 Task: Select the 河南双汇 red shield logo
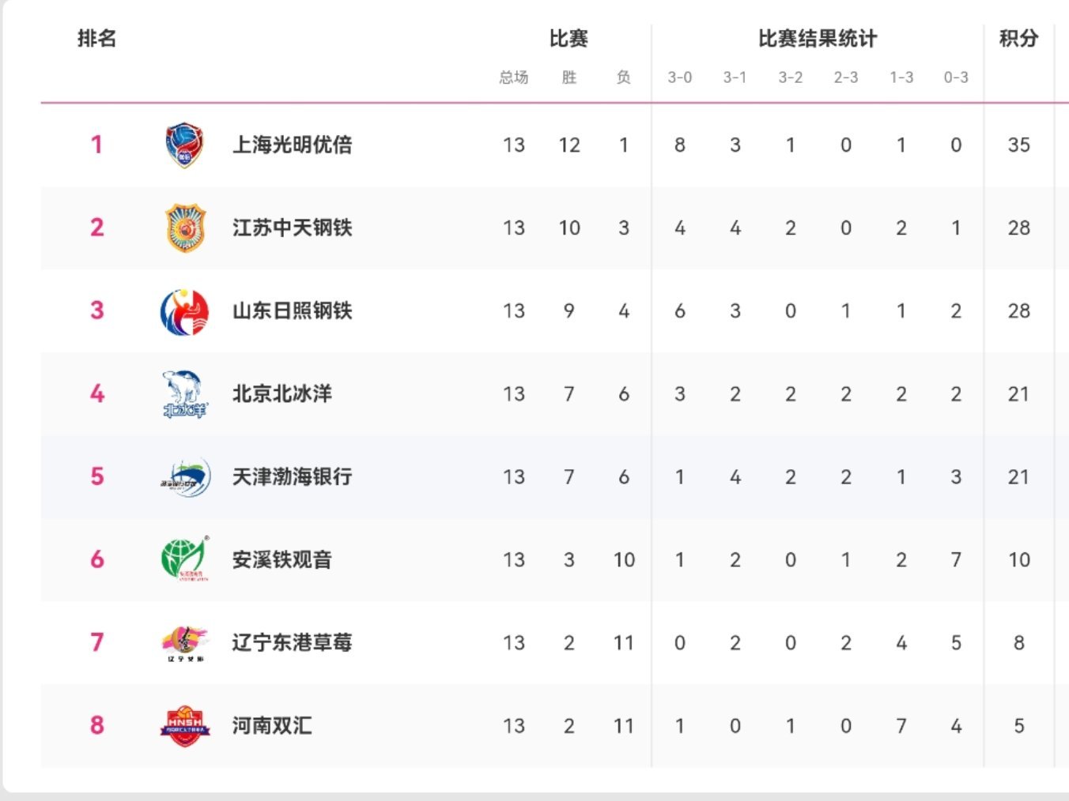(x=185, y=726)
